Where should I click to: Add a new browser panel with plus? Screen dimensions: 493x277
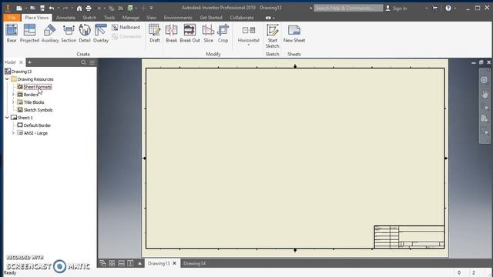point(29,62)
